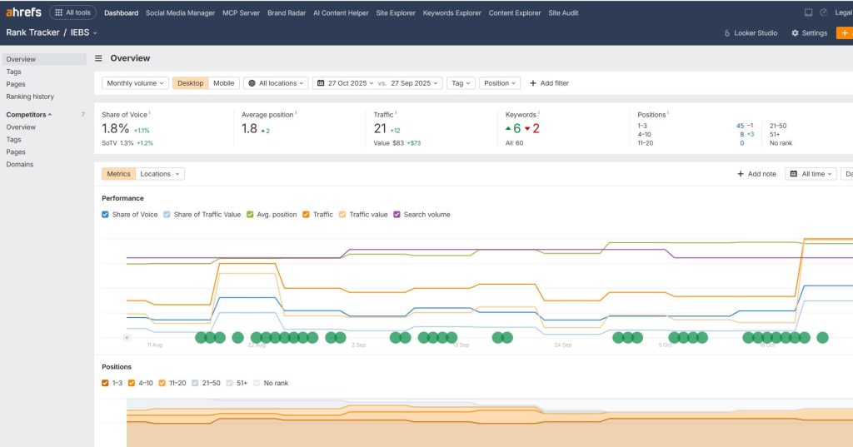Switch to the Mobile tab

click(223, 83)
